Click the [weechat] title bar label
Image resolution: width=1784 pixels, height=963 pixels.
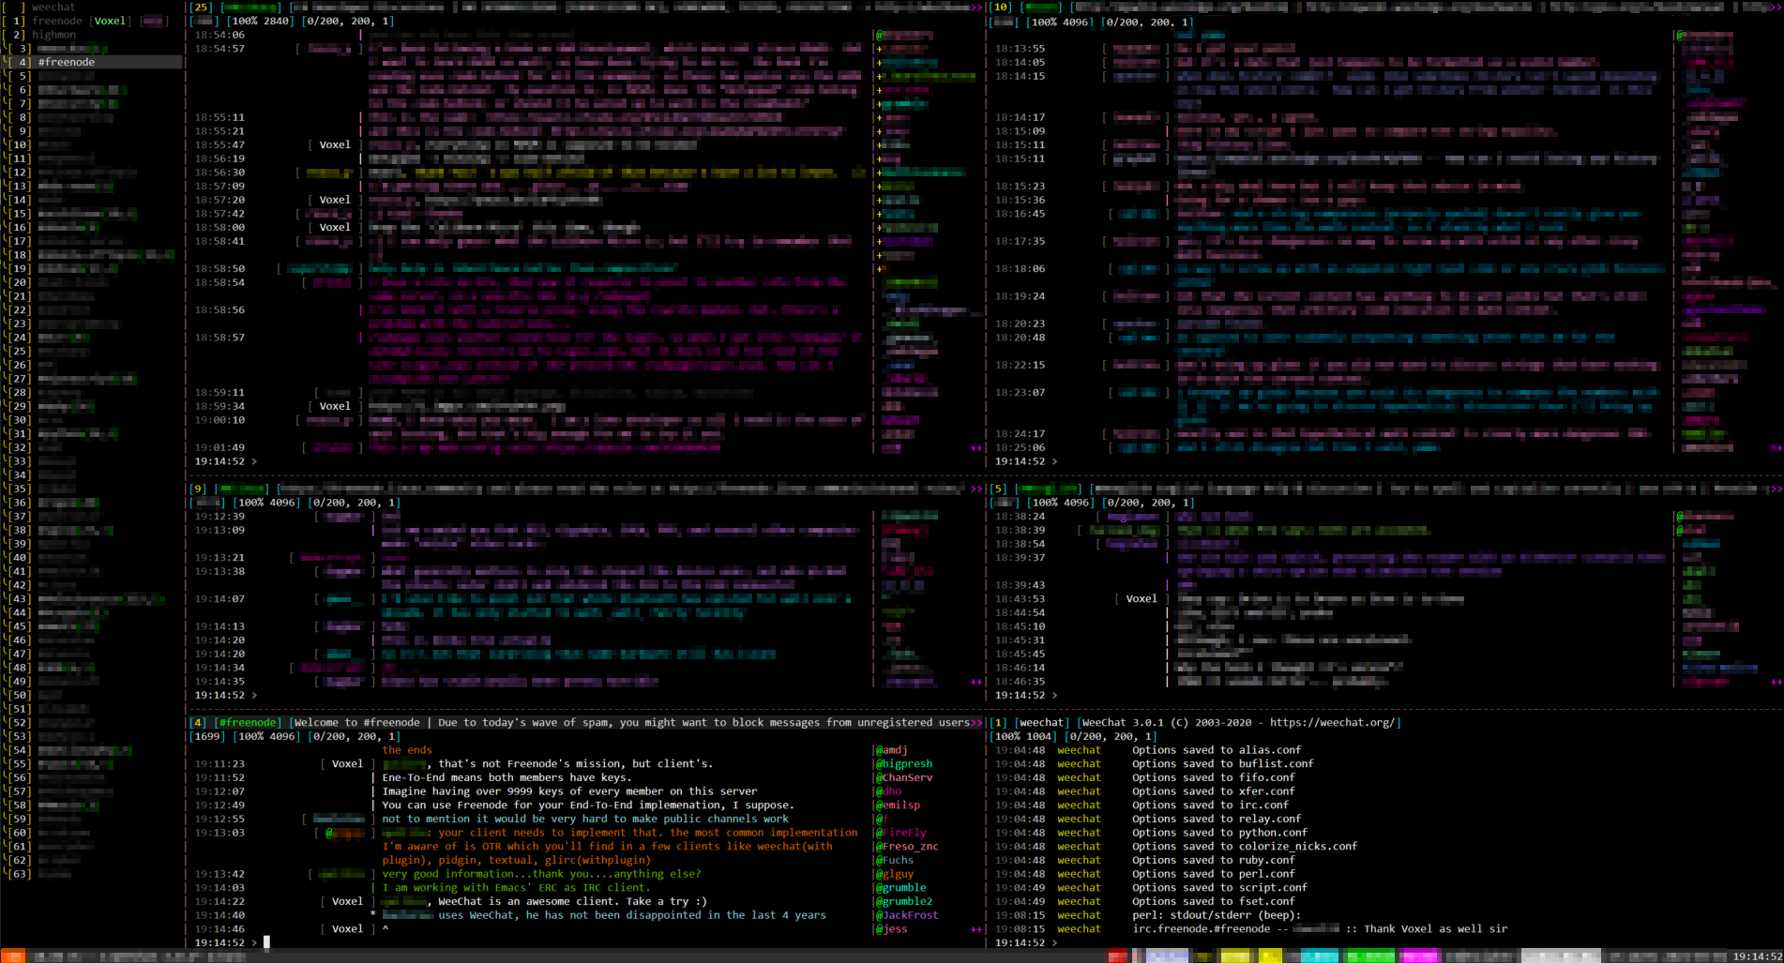click(x=1042, y=722)
